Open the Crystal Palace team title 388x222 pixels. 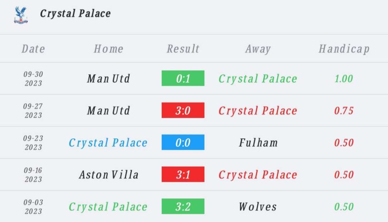75,14
